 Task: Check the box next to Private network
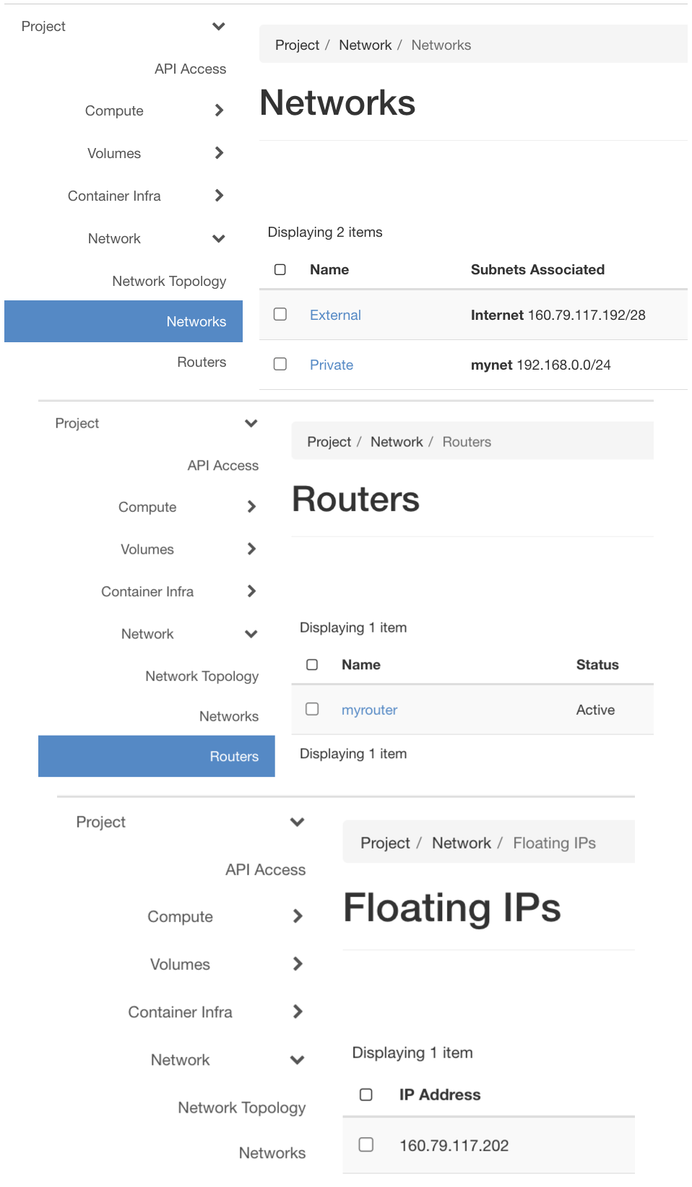280,364
